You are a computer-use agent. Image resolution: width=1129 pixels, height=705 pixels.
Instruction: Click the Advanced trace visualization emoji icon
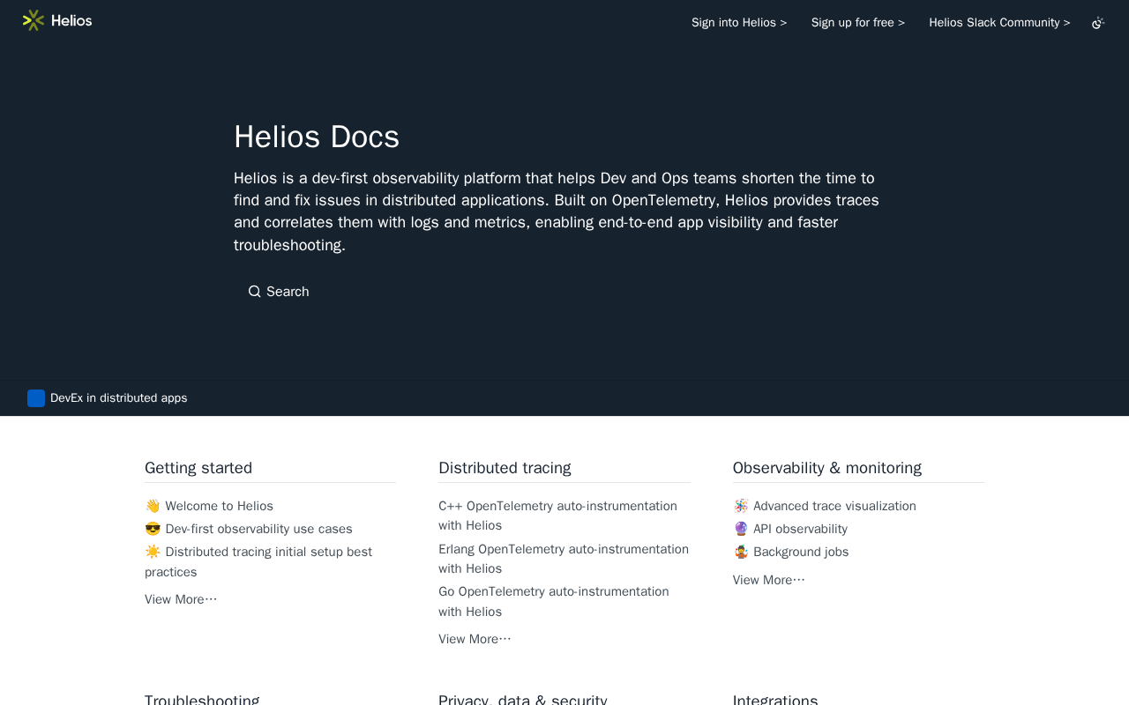(741, 506)
